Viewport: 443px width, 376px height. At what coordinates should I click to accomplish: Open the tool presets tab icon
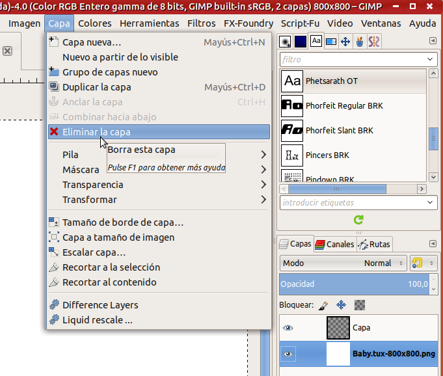coord(360,42)
